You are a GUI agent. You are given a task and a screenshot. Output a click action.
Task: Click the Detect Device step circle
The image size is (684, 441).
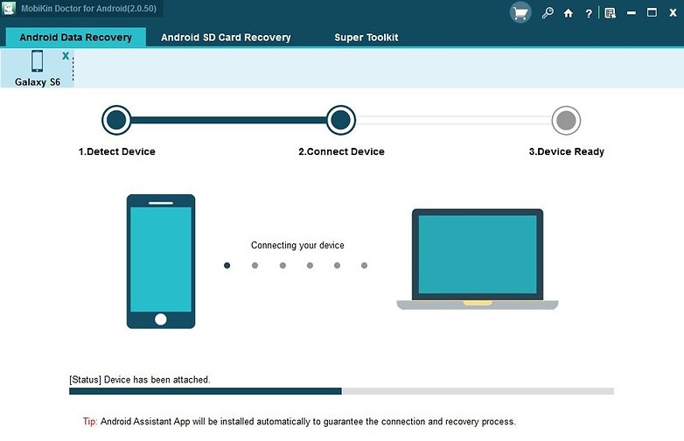click(x=116, y=120)
